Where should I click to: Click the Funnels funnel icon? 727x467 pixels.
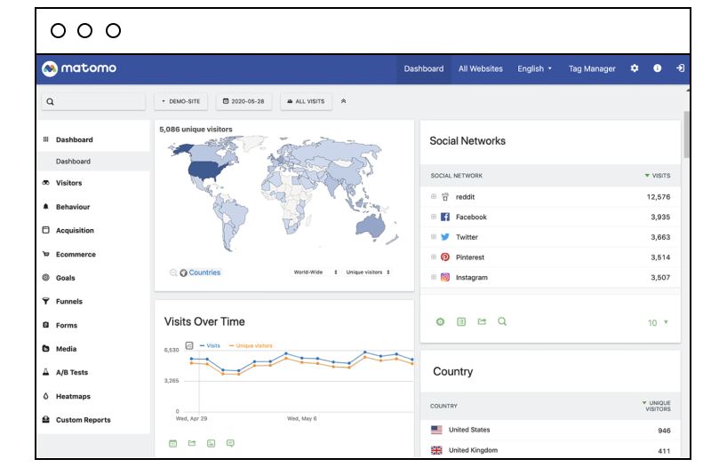[45, 301]
